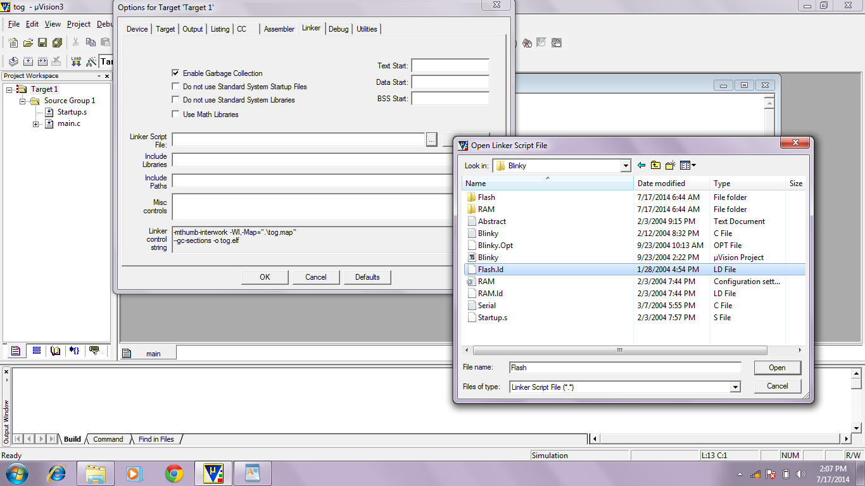Switch to the Listing tab

[220, 29]
